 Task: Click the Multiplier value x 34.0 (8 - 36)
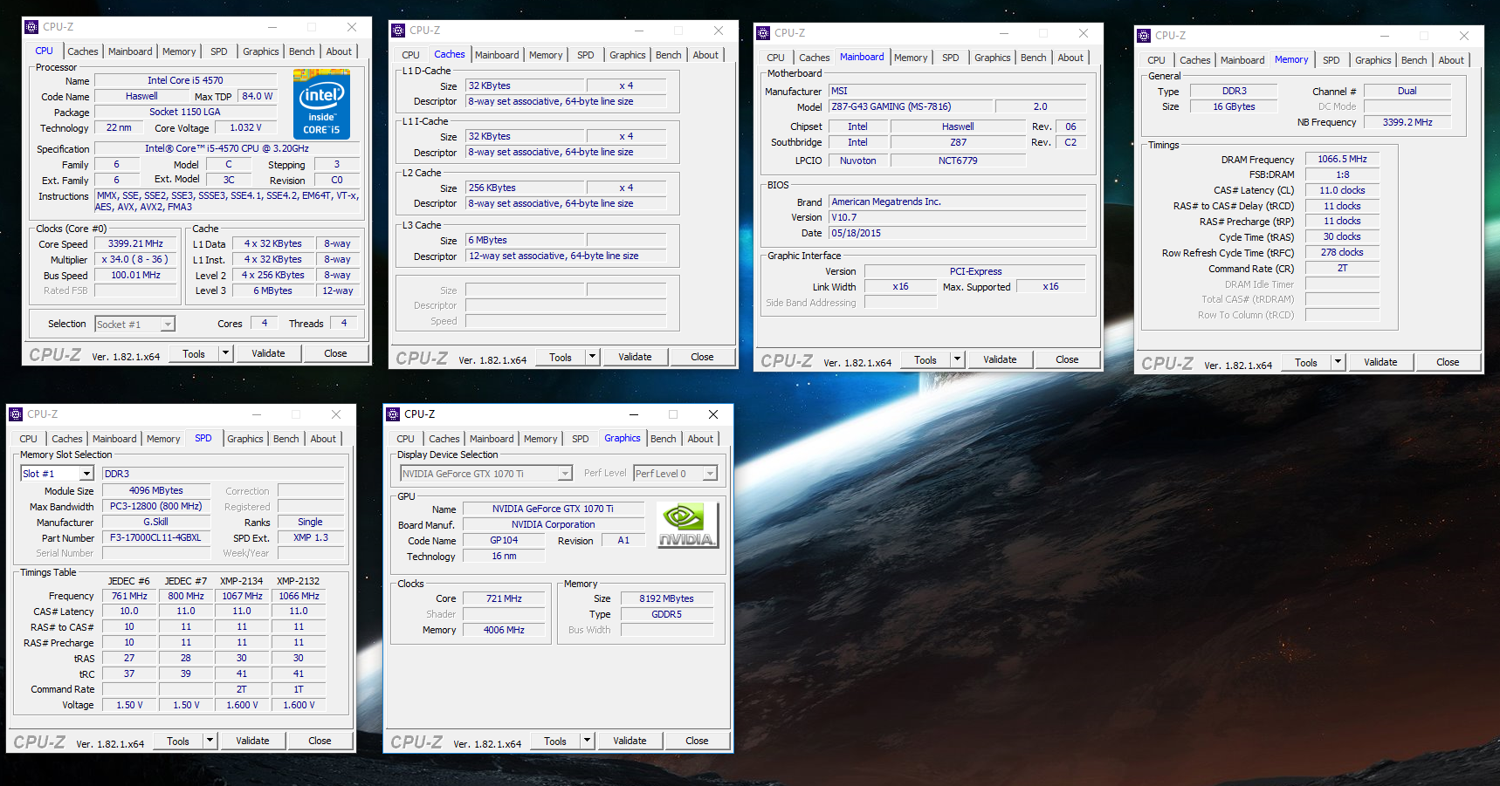coord(135,259)
